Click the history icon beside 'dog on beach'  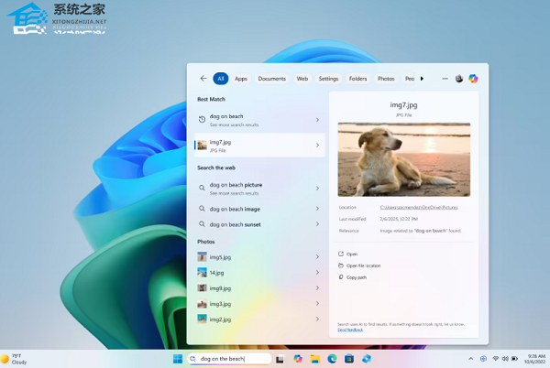tap(202, 119)
